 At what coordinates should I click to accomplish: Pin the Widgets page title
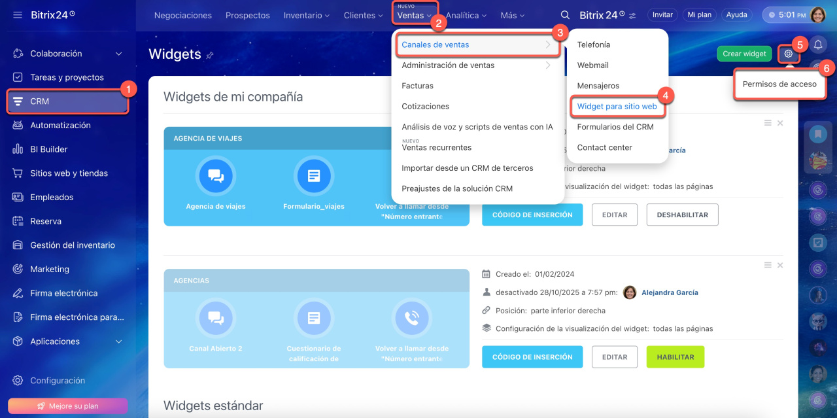click(210, 56)
